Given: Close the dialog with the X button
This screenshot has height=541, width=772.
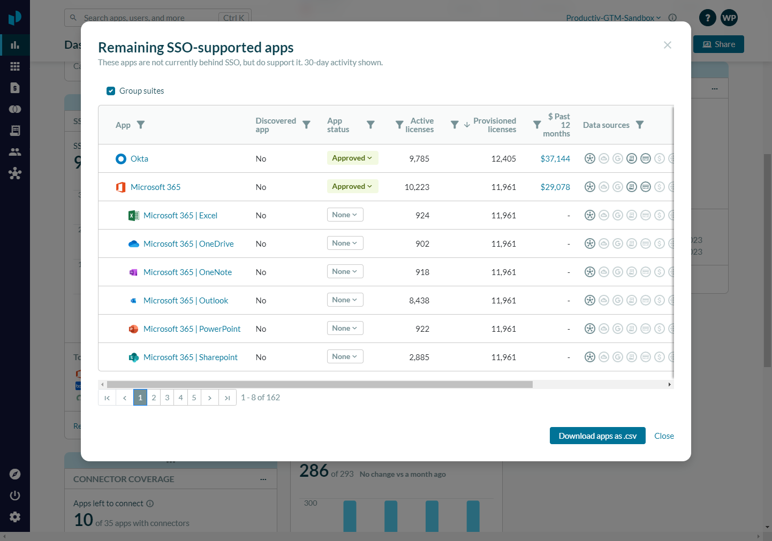Looking at the screenshot, I should coord(668,45).
